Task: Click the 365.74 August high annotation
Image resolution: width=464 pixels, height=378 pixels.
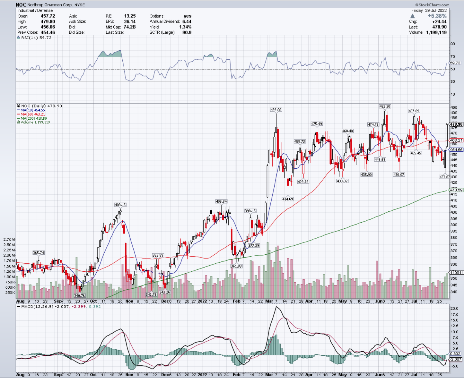Action: (x=38, y=253)
